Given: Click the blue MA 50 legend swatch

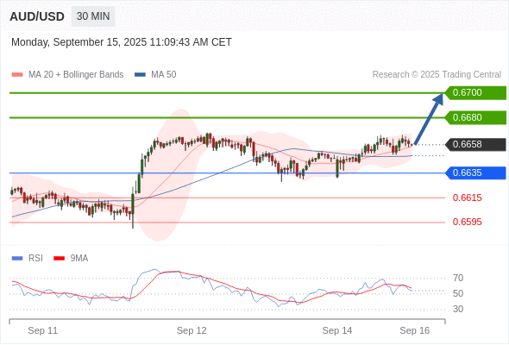Looking at the screenshot, I should pyautogui.click(x=140, y=75).
